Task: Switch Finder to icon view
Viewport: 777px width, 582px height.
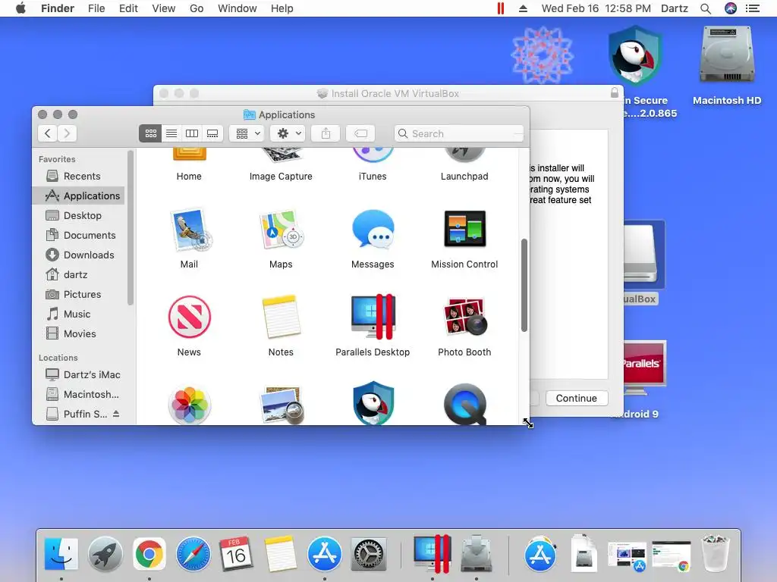Action: [x=151, y=133]
